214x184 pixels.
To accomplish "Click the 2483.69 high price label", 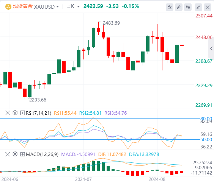I will pos(111,23).
